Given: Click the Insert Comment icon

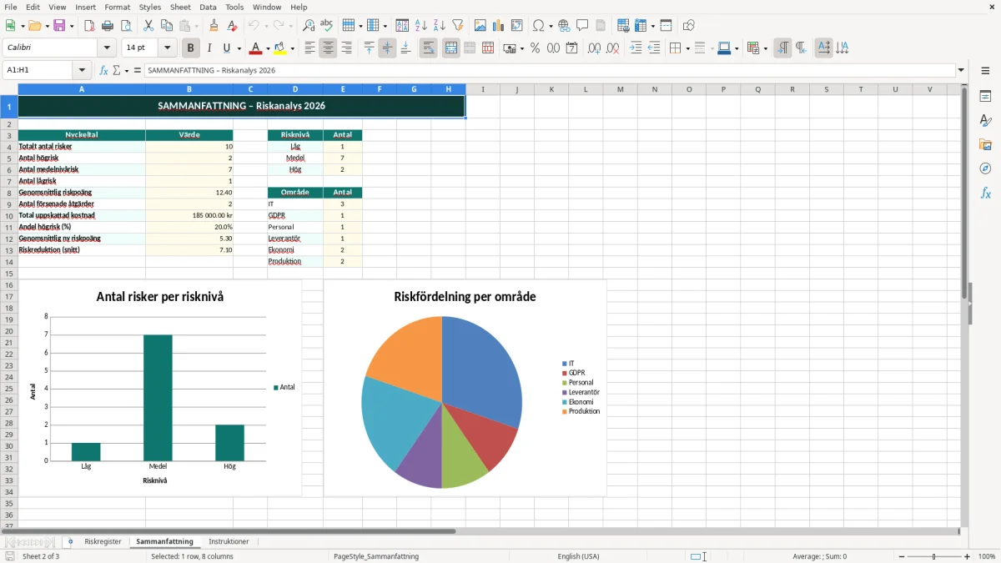Looking at the screenshot, I should (x=583, y=26).
